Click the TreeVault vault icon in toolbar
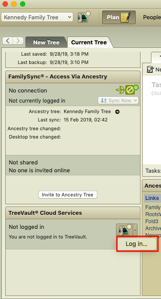The height and width of the screenshot is (299, 161). 84,17
